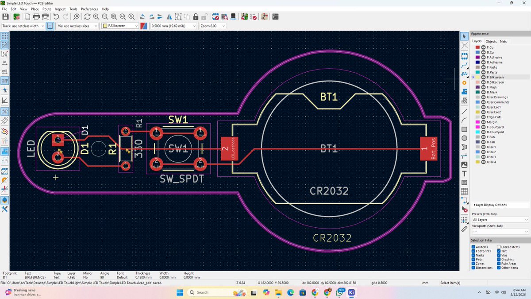This screenshot has height=299, width=531.
Task: Uncheck the Rule Areas filter
Action: [x=499, y=264]
